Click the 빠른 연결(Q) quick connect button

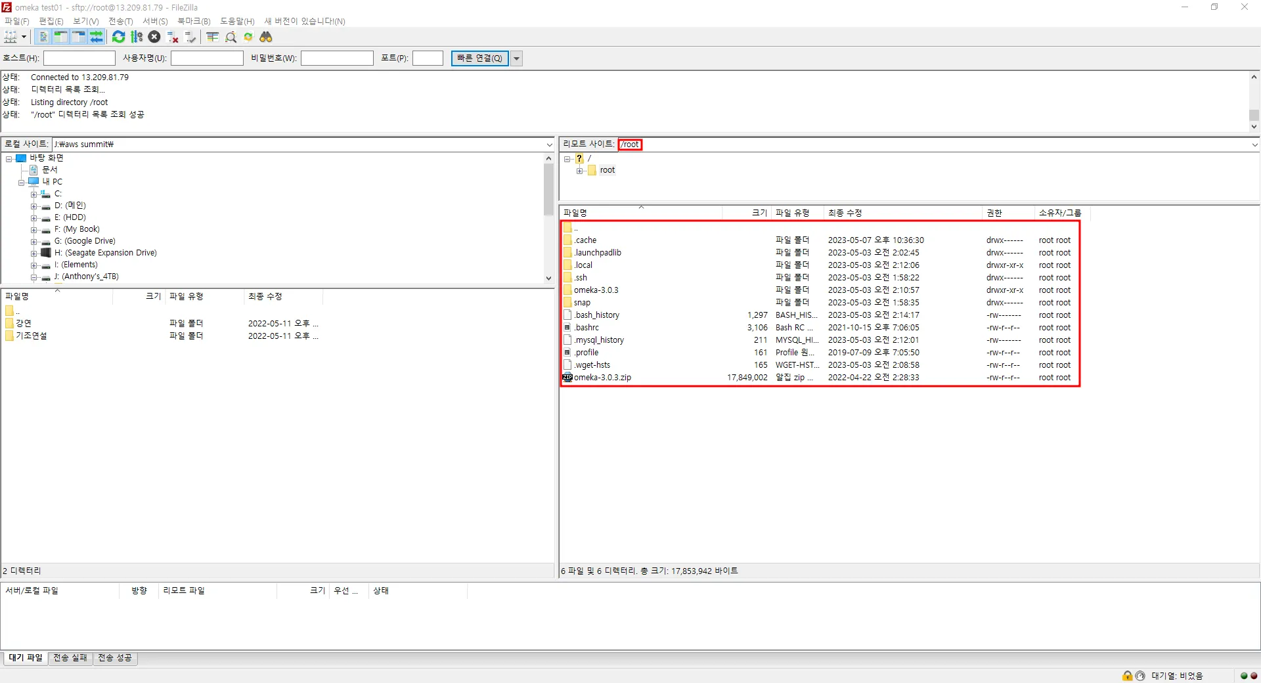click(x=479, y=58)
